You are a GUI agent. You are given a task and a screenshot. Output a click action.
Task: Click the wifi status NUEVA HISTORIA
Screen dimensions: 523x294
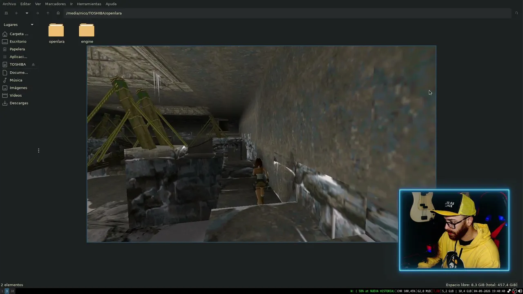coord(372,291)
